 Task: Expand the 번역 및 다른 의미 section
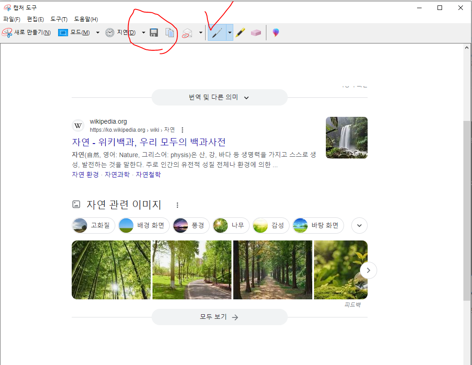click(219, 97)
